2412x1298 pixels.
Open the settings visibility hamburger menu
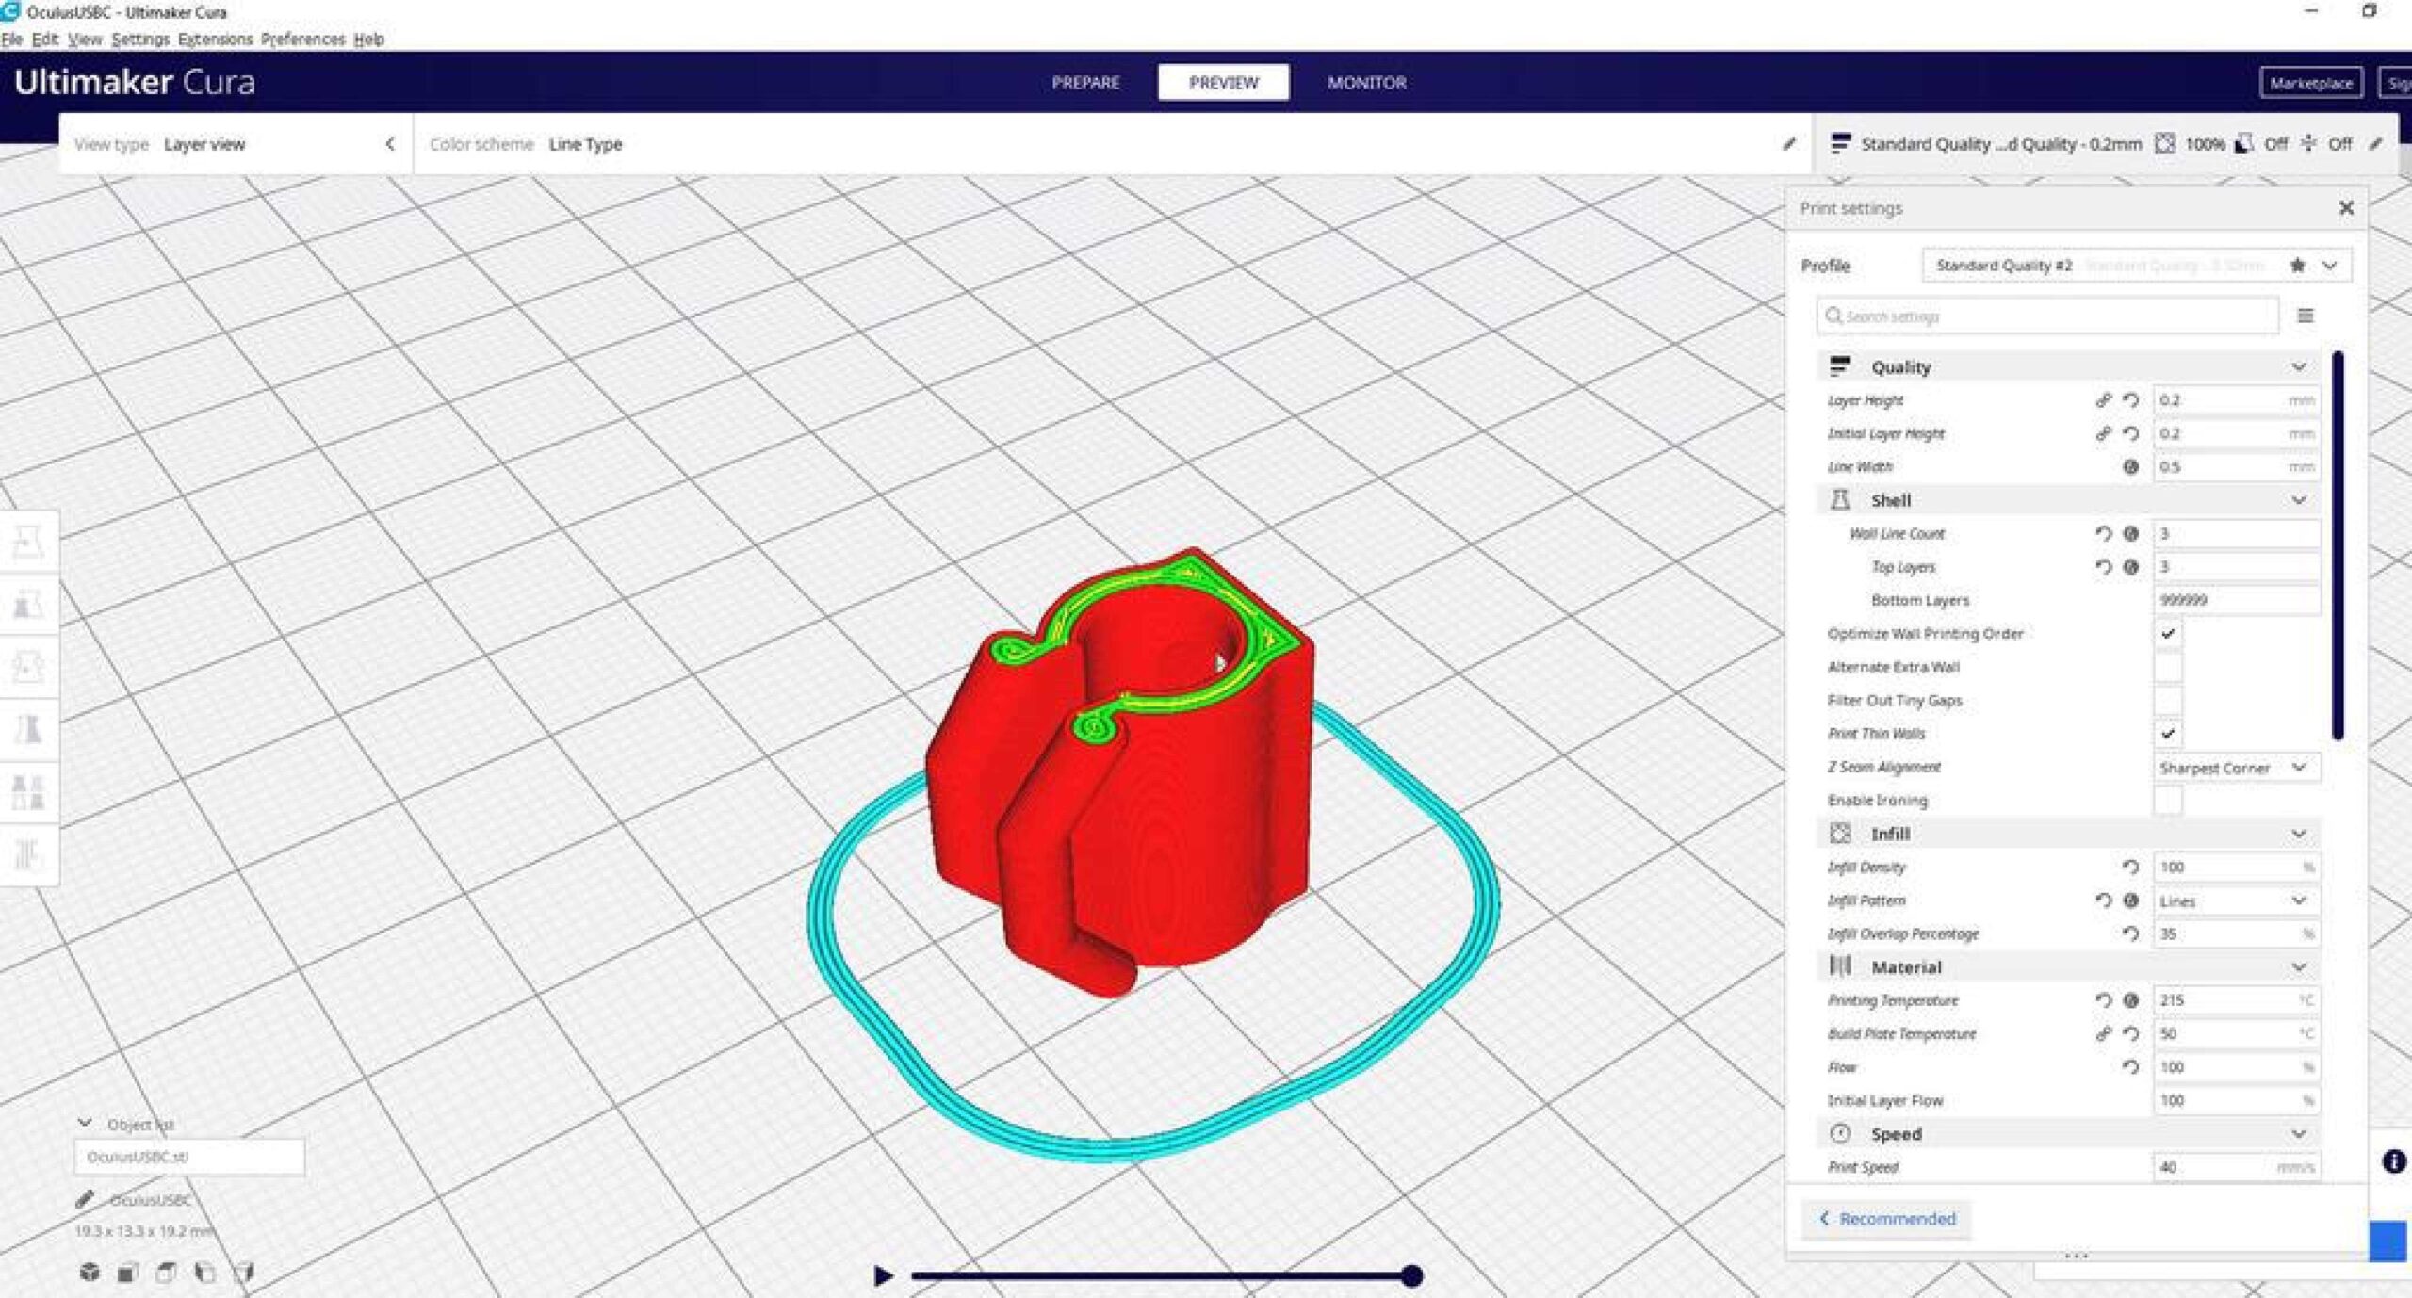click(x=2305, y=316)
